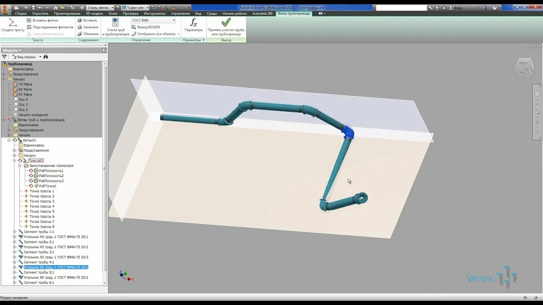The image size is (543, 305).
Task: Open file via folder icon in toolbar
Action: click(26, 8)
